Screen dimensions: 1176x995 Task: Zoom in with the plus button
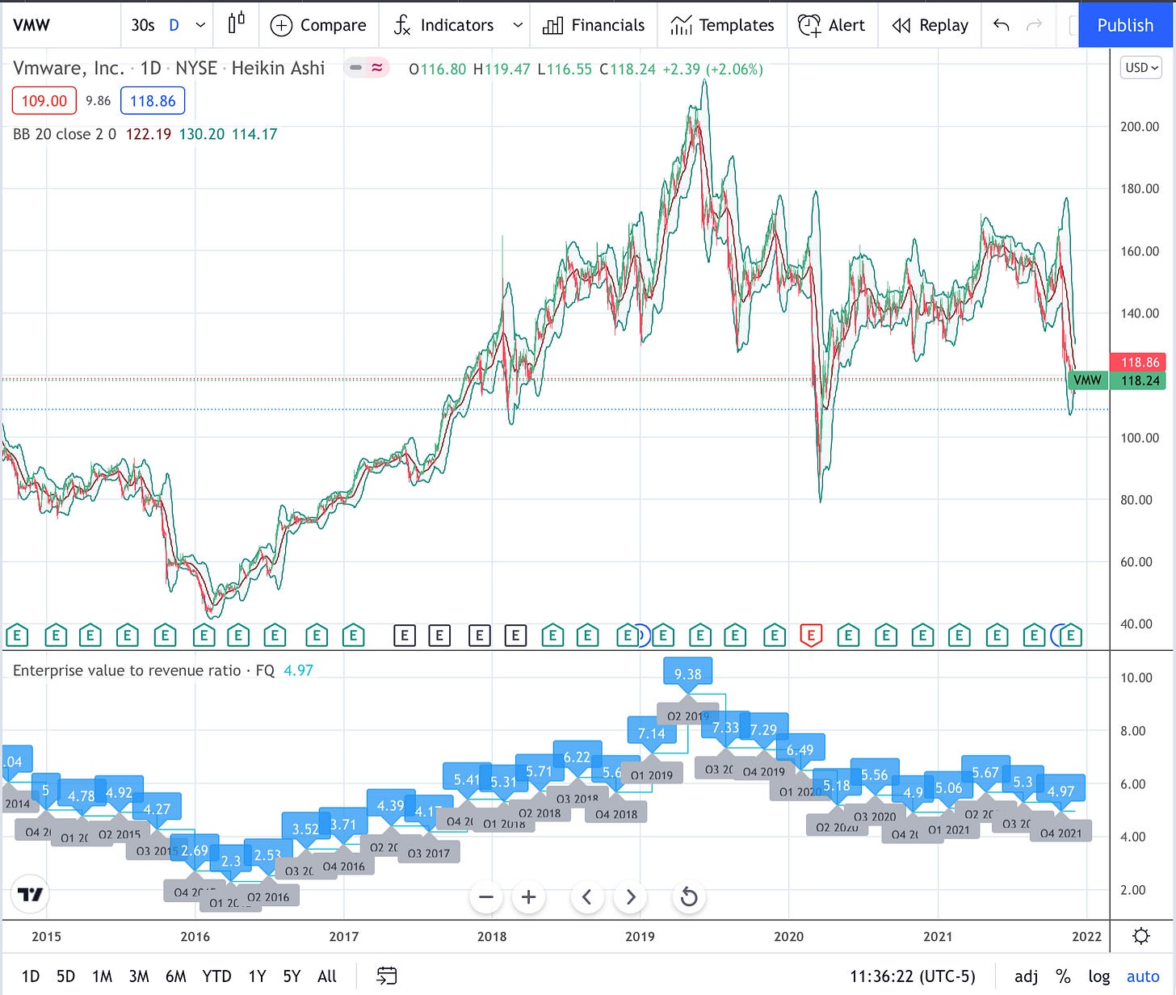(x=529, y=897)
